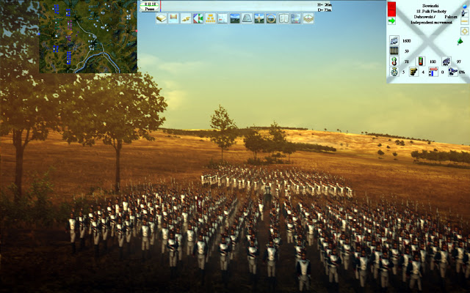Click the parchment scroll toolbar icon

[173, 18]
